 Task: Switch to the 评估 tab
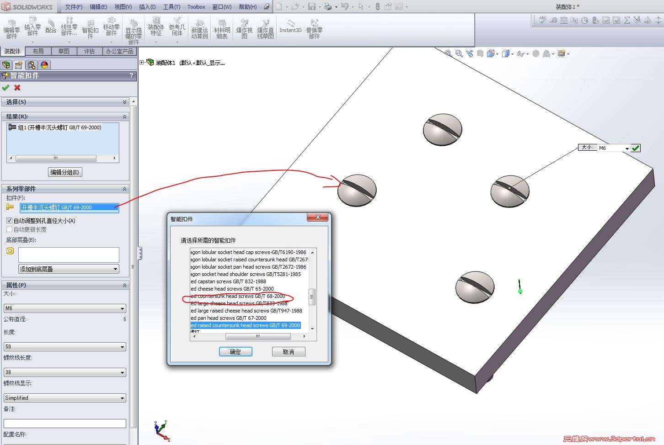(x=90, y=51)
